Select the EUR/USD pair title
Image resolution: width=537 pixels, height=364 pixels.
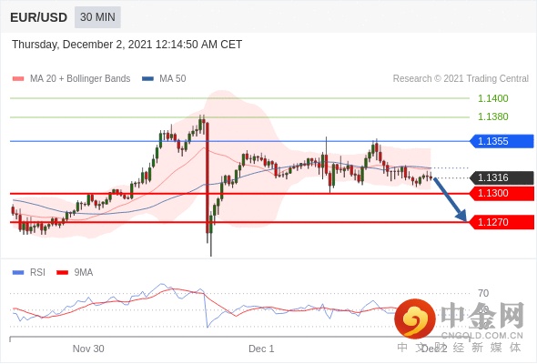tap(39, 17)
